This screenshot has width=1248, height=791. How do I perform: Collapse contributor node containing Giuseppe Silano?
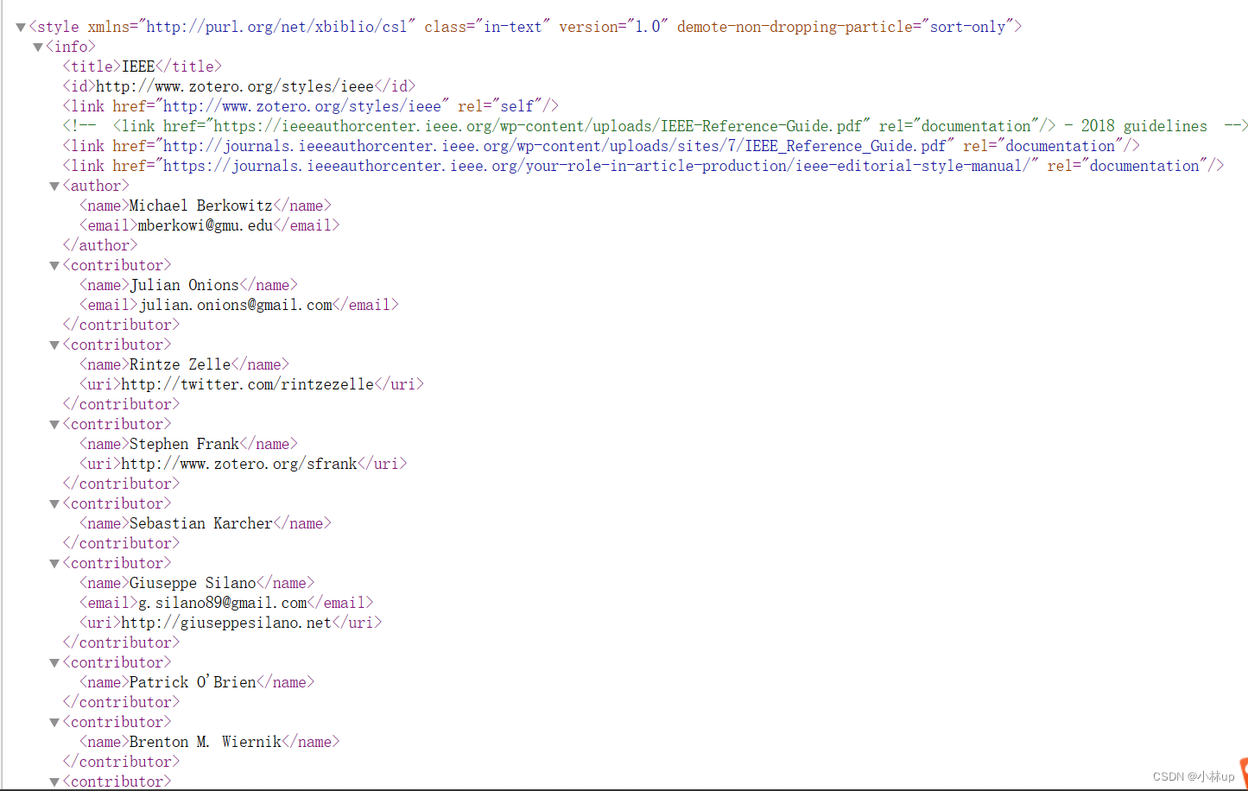coord(54,564)
